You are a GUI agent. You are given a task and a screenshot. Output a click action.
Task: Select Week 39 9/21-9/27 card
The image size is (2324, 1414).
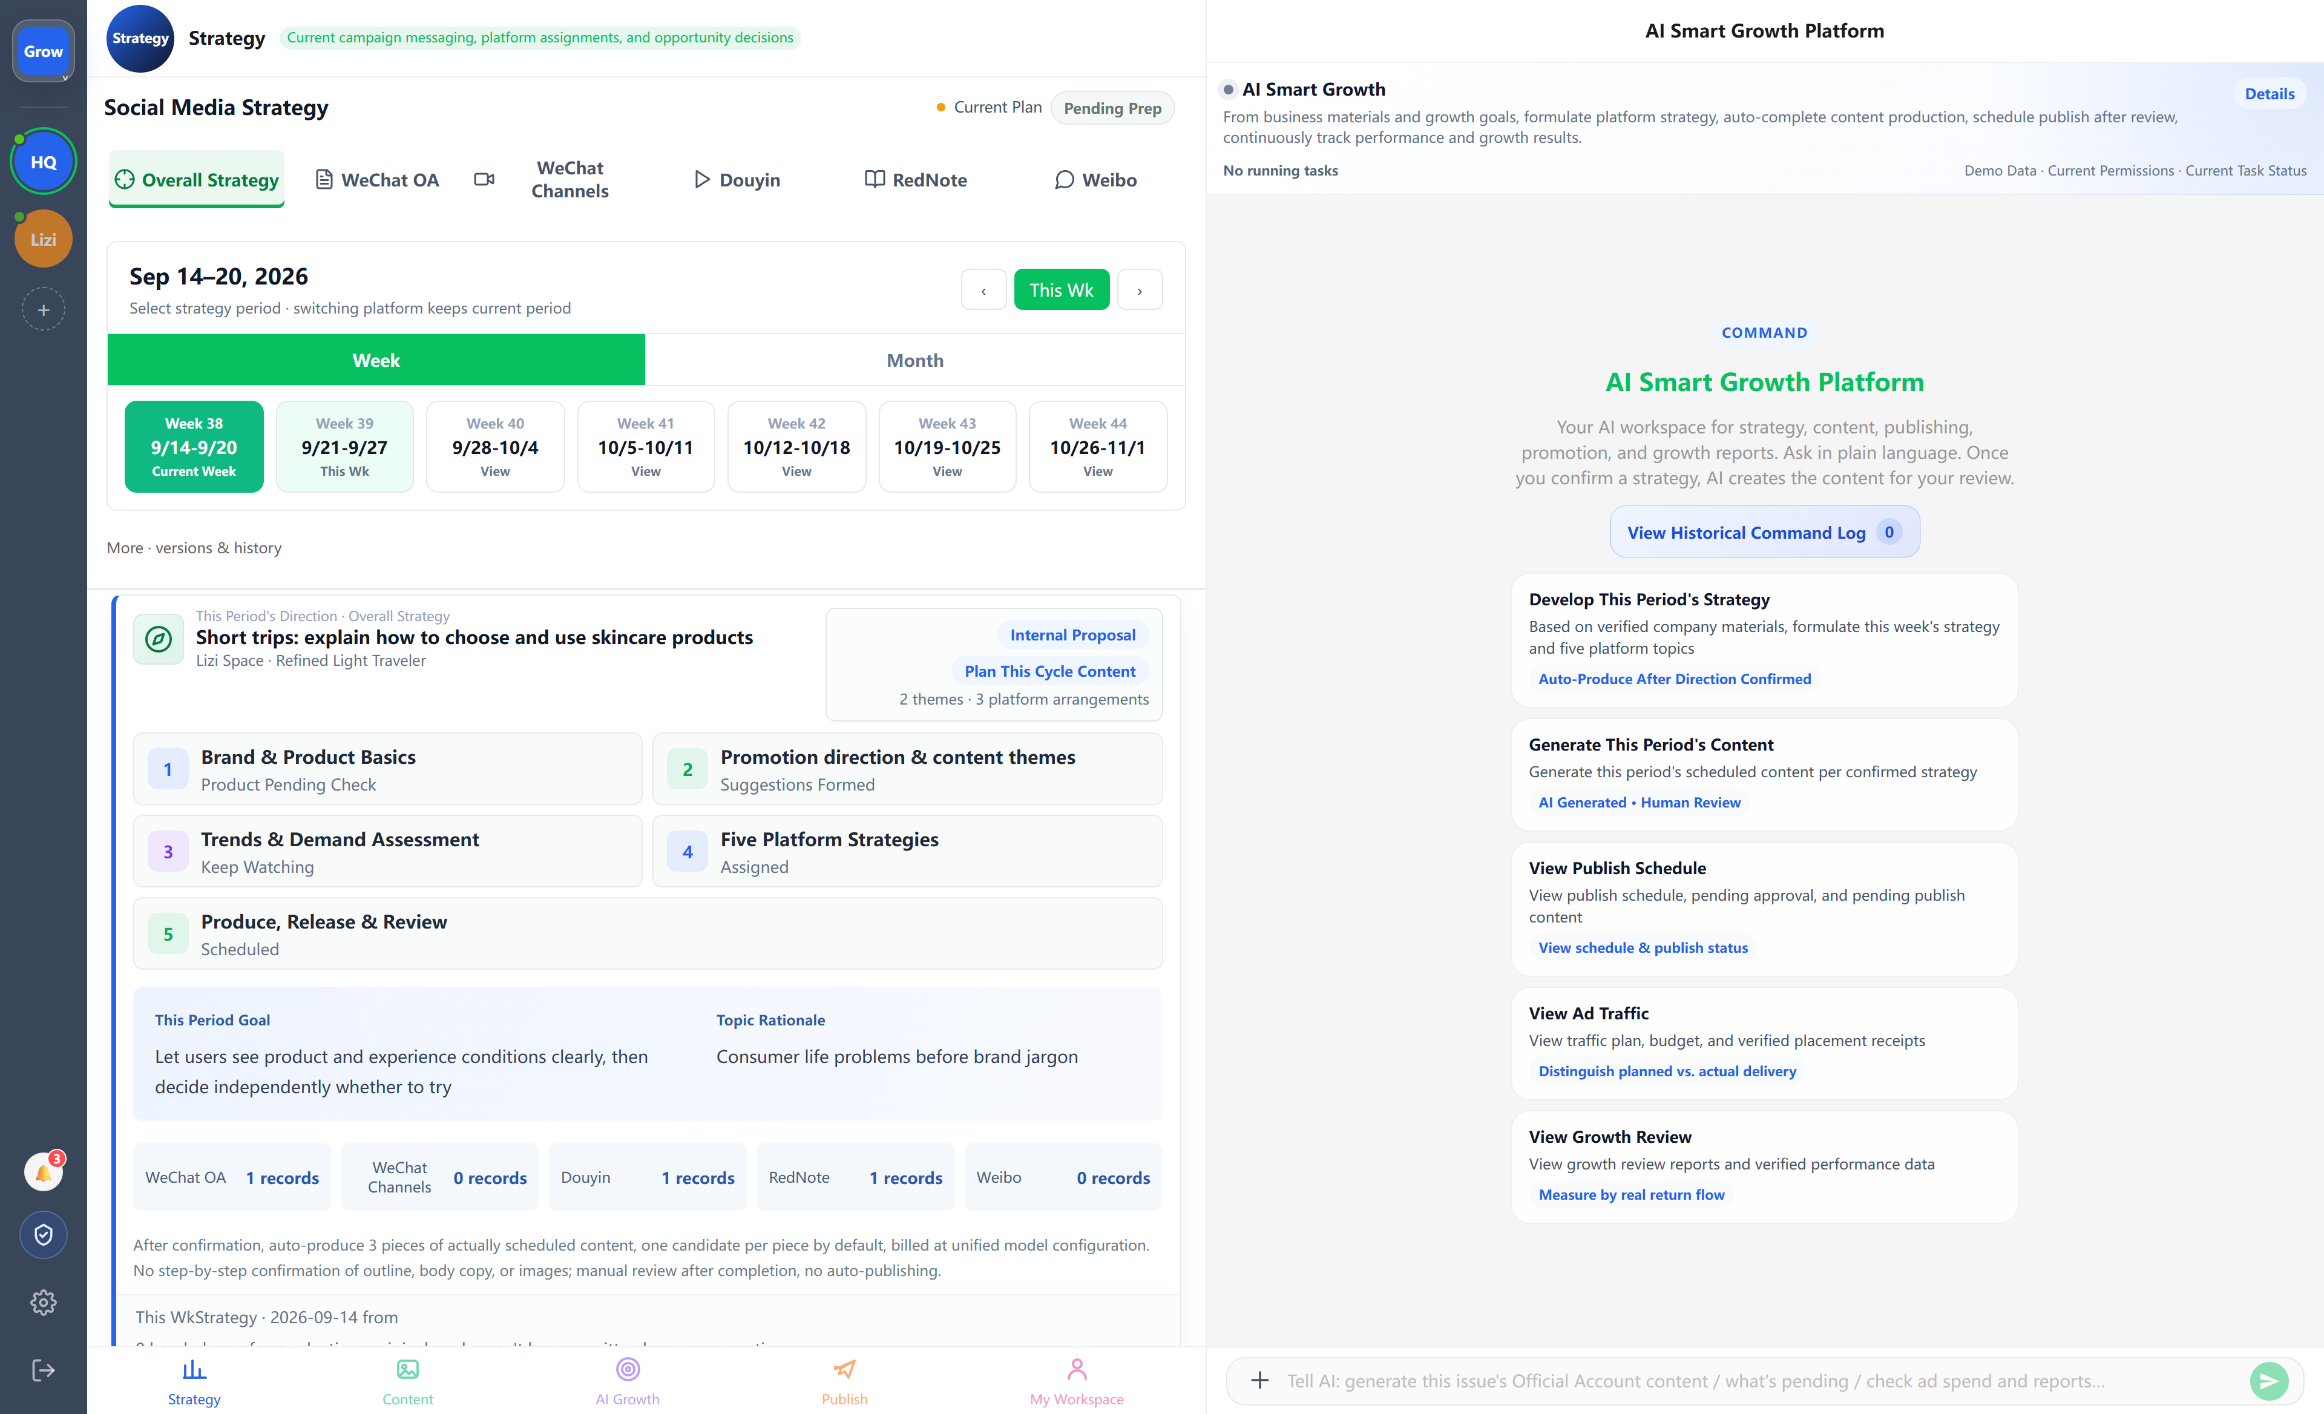coord(344,446)
